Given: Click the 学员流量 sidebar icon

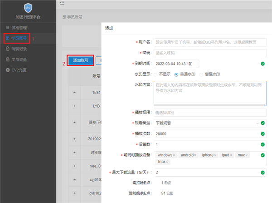Looking at the screenshot, I should 7,59.
